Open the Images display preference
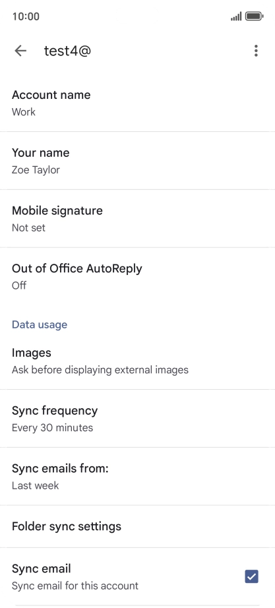This screenshot has height=608, width=275. pos(137,361)
